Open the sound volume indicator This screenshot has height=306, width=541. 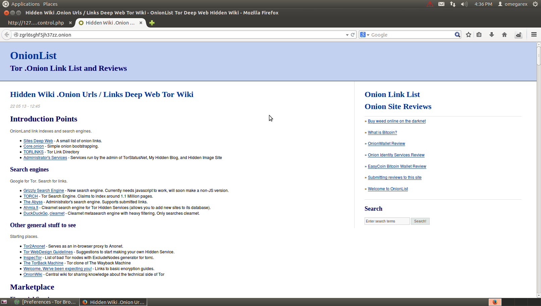click(464, 4)
